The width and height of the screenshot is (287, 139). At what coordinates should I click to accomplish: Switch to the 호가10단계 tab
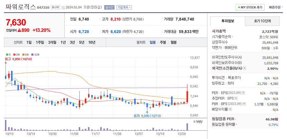(x=262, y=21)
